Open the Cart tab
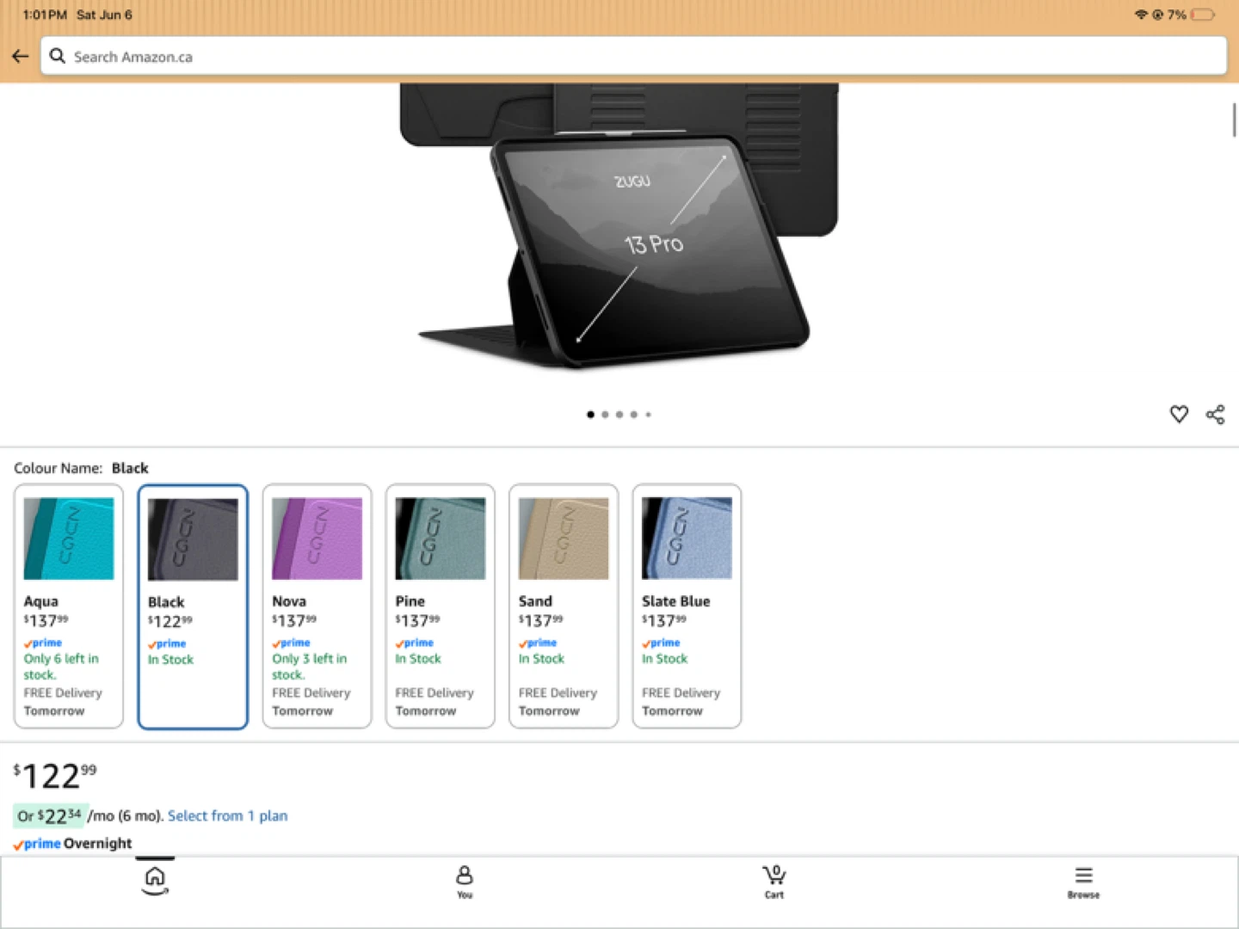 [x=774, y=883]
